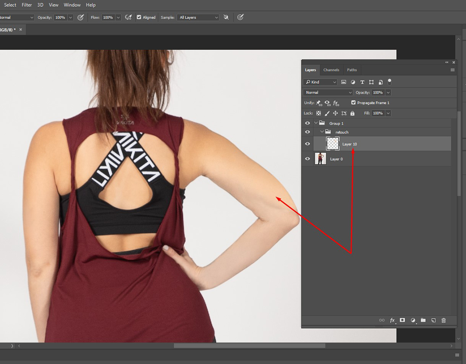Hide Layer 10 visibility eye
Image resolution: width=466 pixels, height=364 pixels.
(308, 144)
